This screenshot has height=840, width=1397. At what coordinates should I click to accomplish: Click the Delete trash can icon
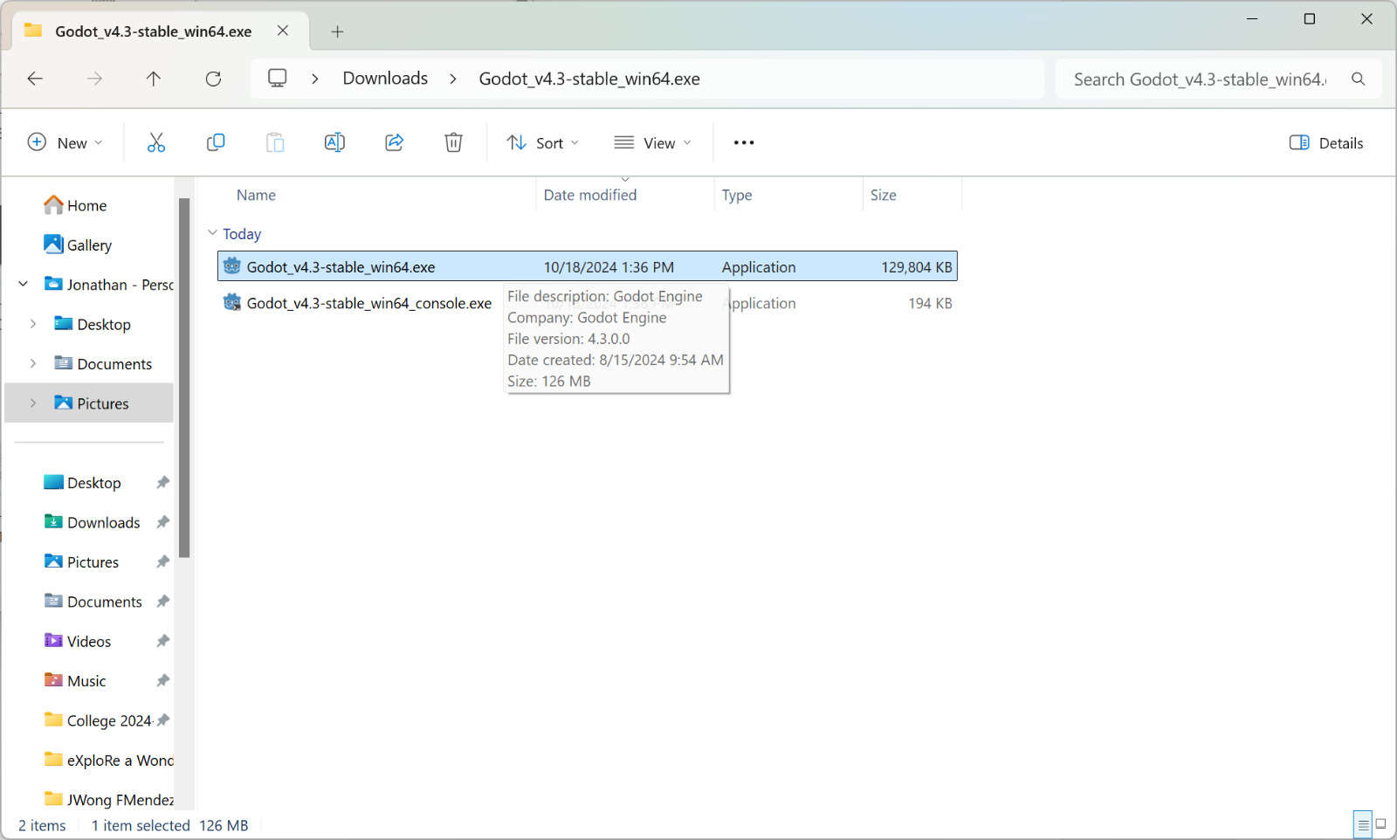(453, 142)
